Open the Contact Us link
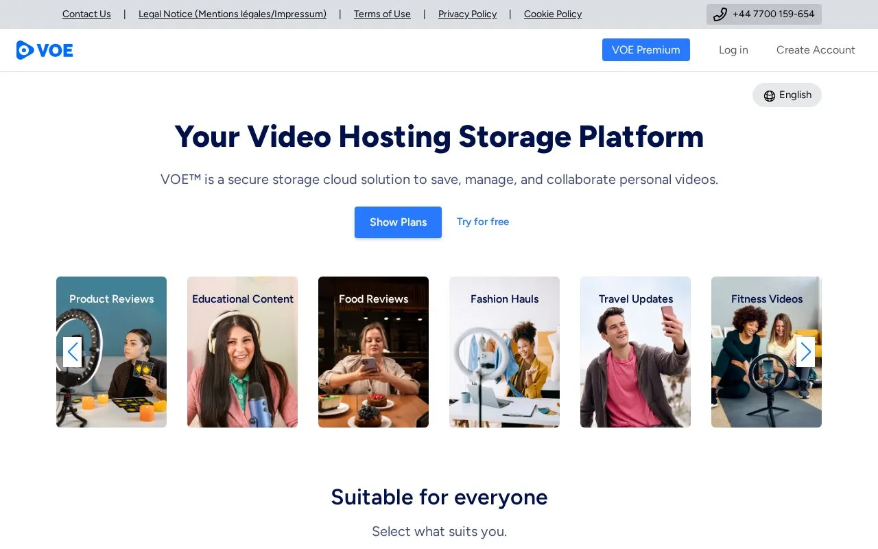The image size is (878, 549). point(86,14)
